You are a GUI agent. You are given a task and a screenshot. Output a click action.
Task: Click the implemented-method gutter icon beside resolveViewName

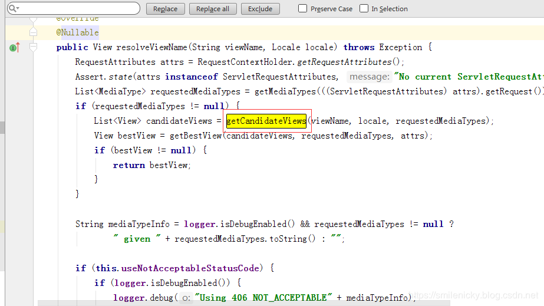click(14, 47)
